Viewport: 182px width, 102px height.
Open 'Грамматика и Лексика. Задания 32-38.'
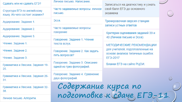point(25,89)
